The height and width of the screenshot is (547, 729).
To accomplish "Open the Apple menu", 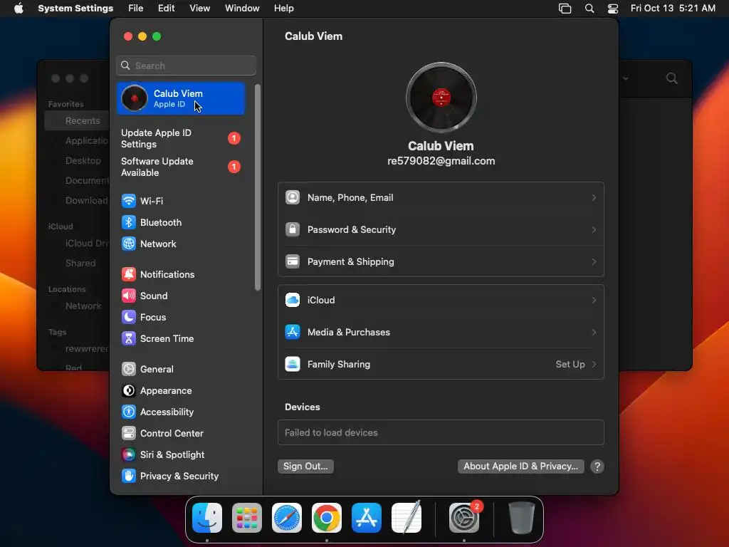I will point(19,9).
